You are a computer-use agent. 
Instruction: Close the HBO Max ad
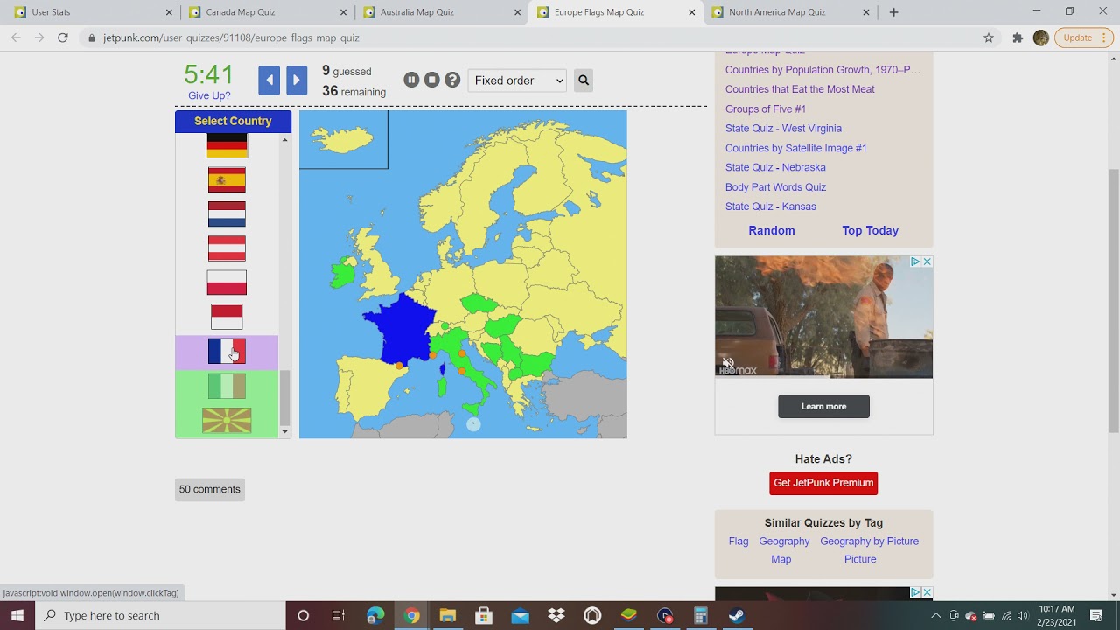click(927, 262)
